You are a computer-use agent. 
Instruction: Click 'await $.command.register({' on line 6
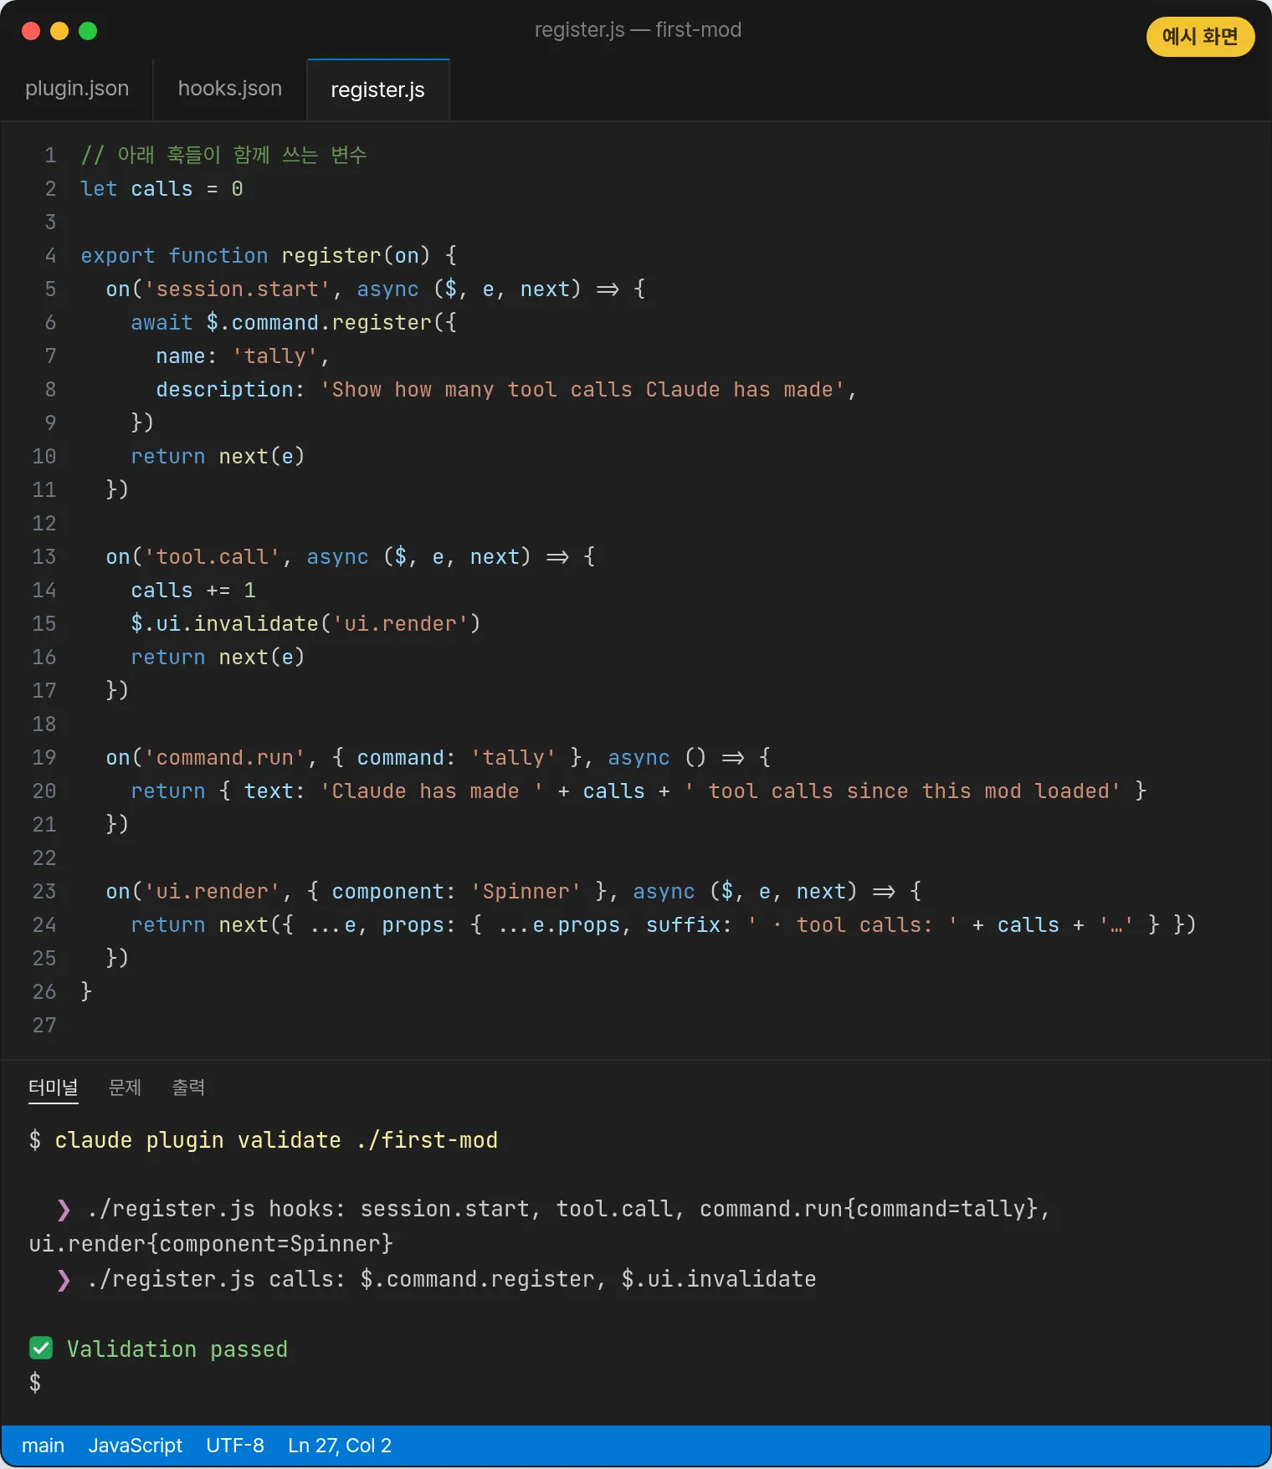point(294,323)
